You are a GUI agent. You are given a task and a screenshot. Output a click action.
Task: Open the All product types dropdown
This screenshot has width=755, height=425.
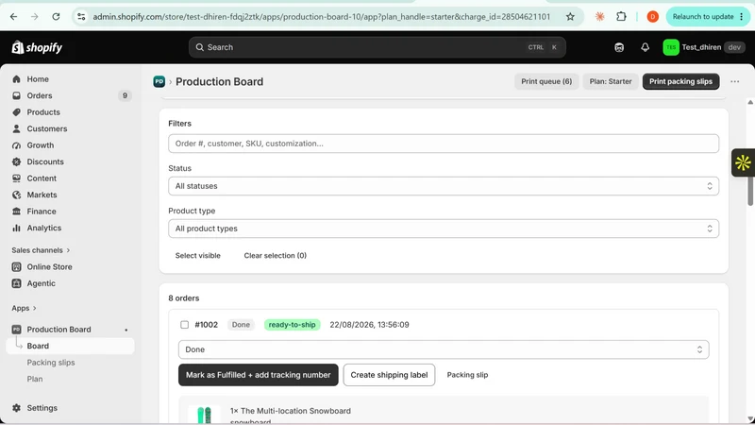444,229
